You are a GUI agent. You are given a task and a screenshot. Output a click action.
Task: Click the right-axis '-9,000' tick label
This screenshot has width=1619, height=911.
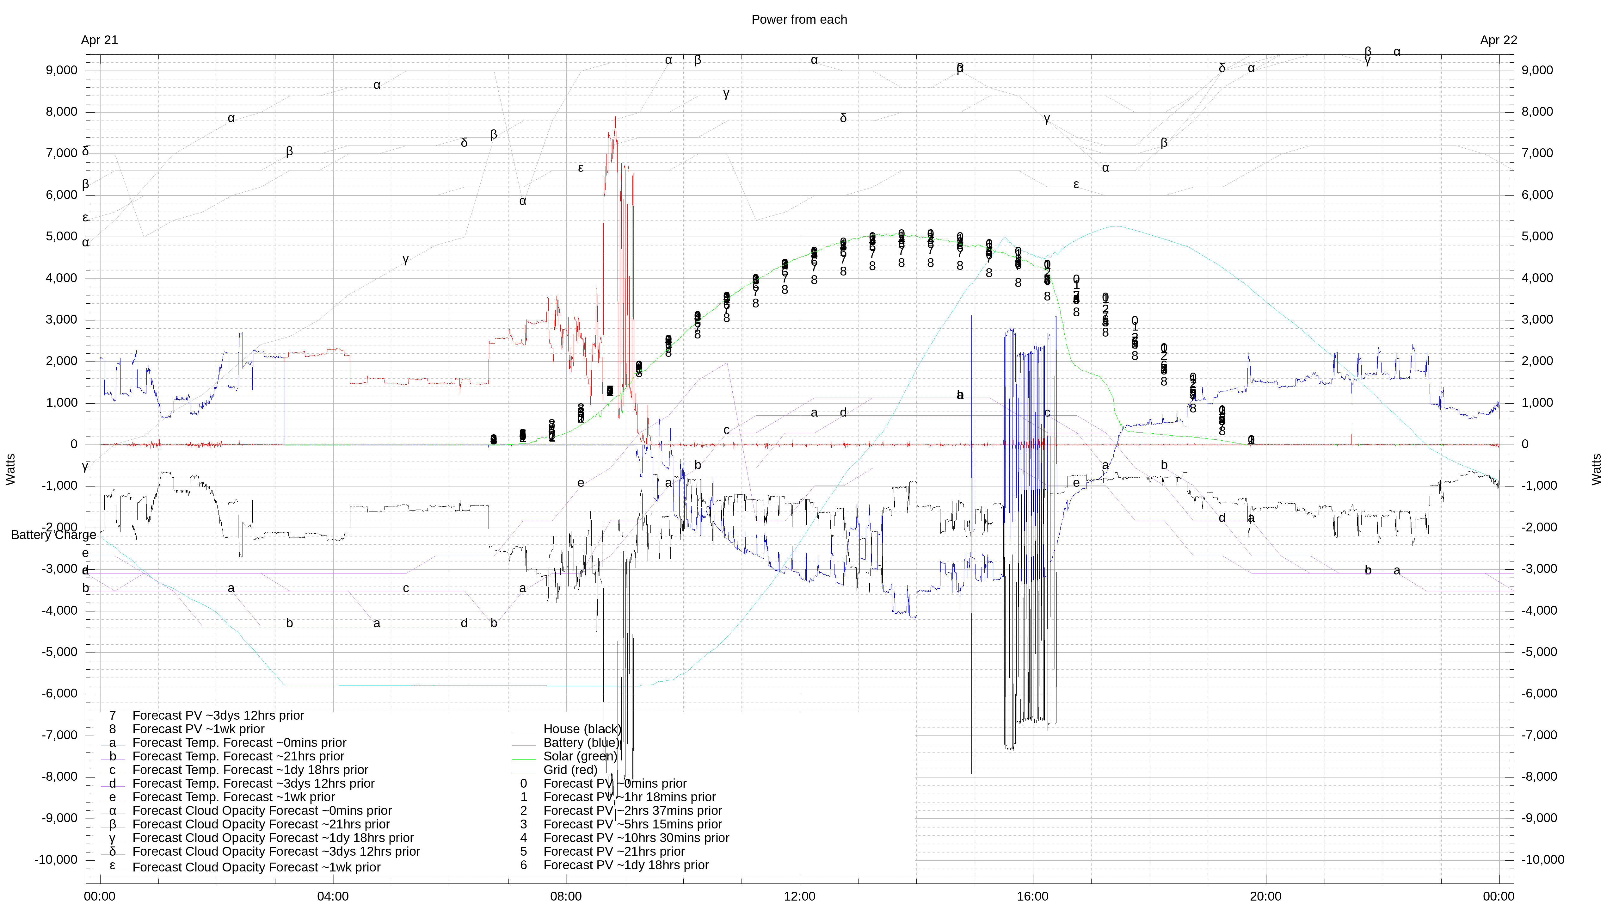click(1539, 819)
